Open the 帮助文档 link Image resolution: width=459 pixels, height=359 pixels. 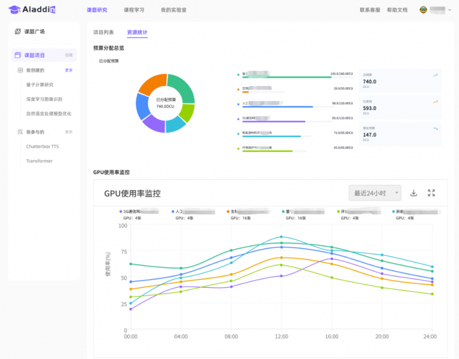pyautogui.click(x=397, y=10)
